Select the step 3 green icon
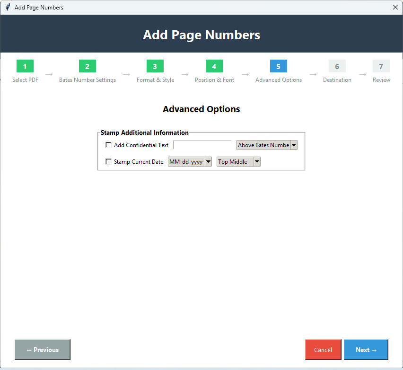This screenshot has height=370, width=403. pos(155,66)
